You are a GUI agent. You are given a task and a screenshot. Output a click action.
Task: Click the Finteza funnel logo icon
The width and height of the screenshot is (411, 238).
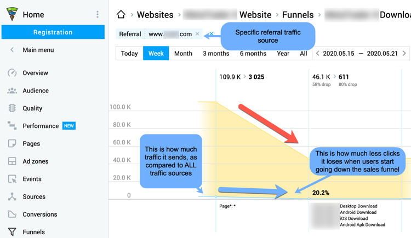click(12, 14)
